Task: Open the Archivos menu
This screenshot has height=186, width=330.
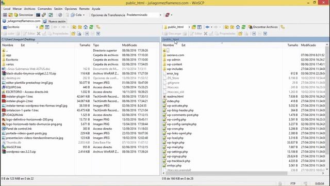Action: click(30, 9)
